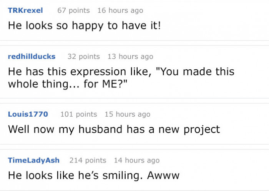Click the comment starting "He has this expression"

pyautogui.click(x=121, y=78)
